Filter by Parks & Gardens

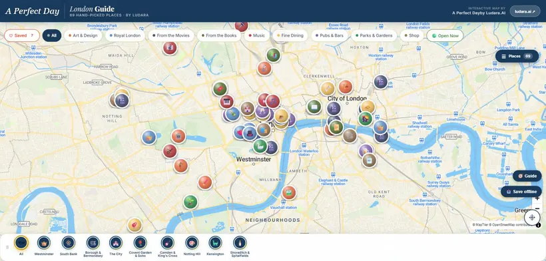tap(374, 35)
